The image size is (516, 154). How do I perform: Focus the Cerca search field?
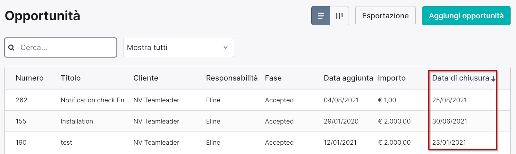point(61,47)
